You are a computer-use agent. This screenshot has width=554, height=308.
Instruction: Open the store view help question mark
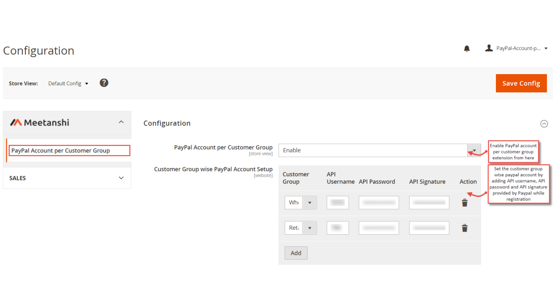(x=104, y=83)
